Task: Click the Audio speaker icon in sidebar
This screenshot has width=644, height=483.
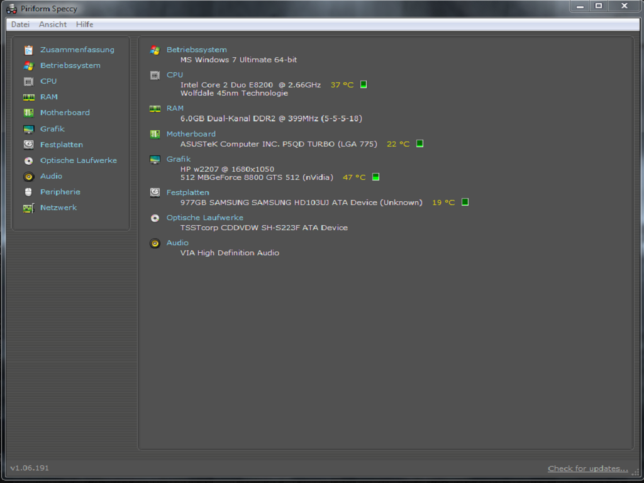Action: coord(28,177)
